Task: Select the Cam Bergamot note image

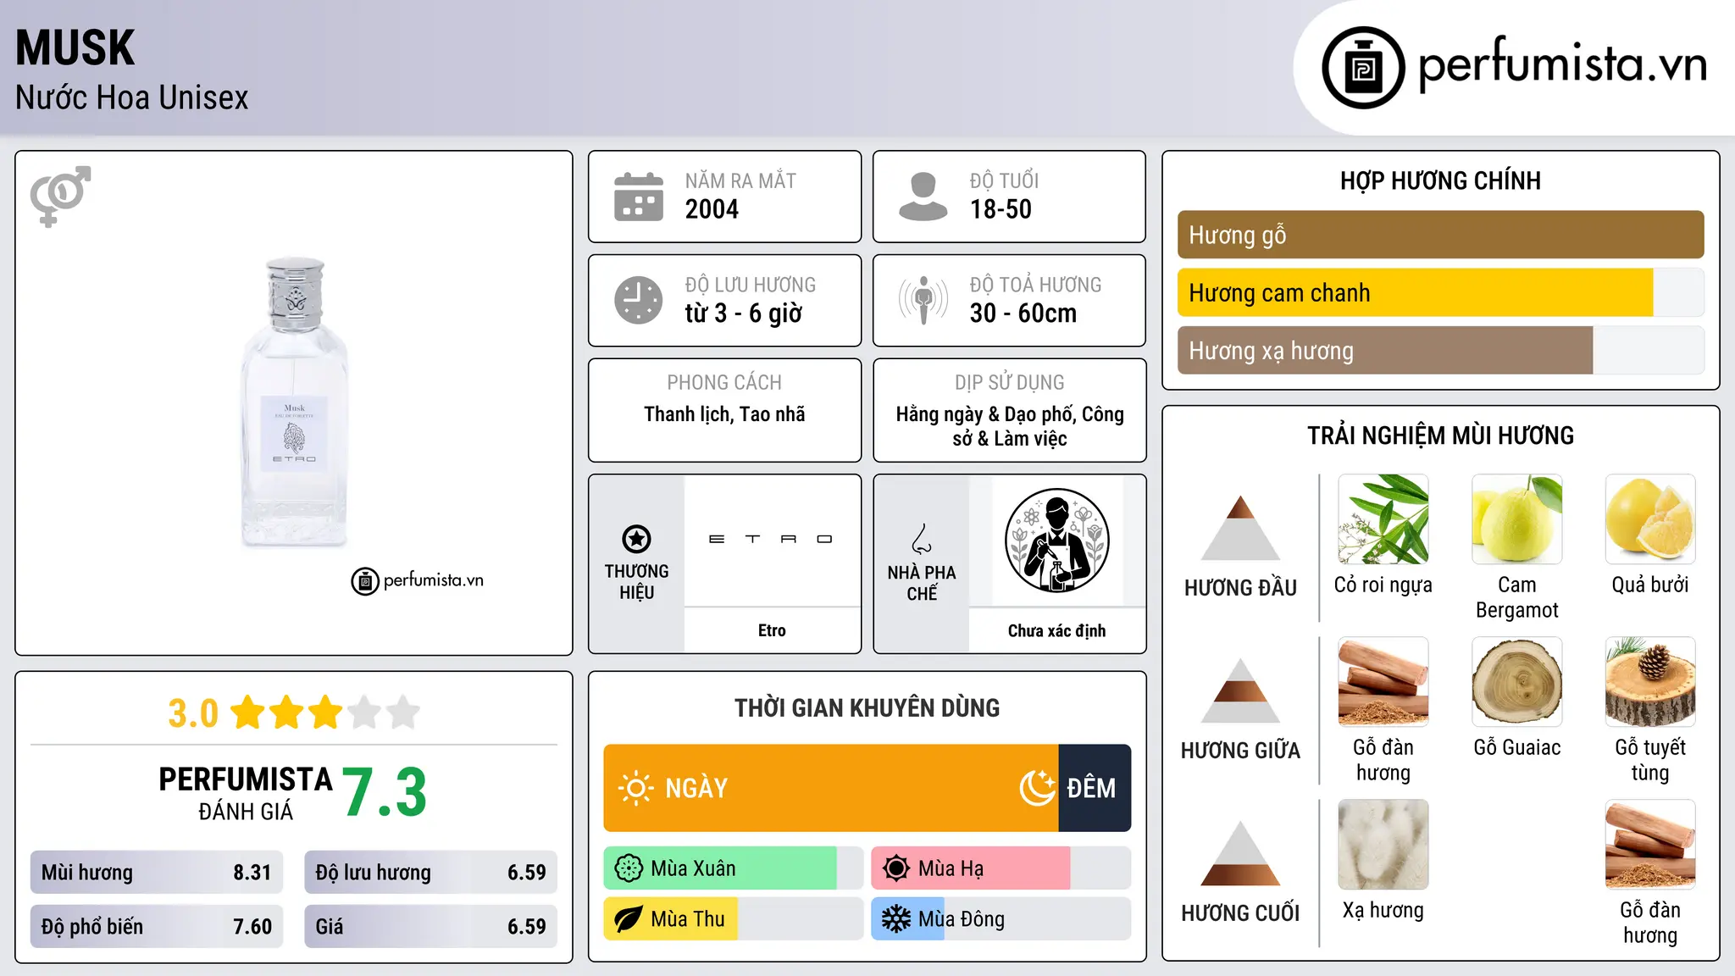Action: tap(1516, 519)
